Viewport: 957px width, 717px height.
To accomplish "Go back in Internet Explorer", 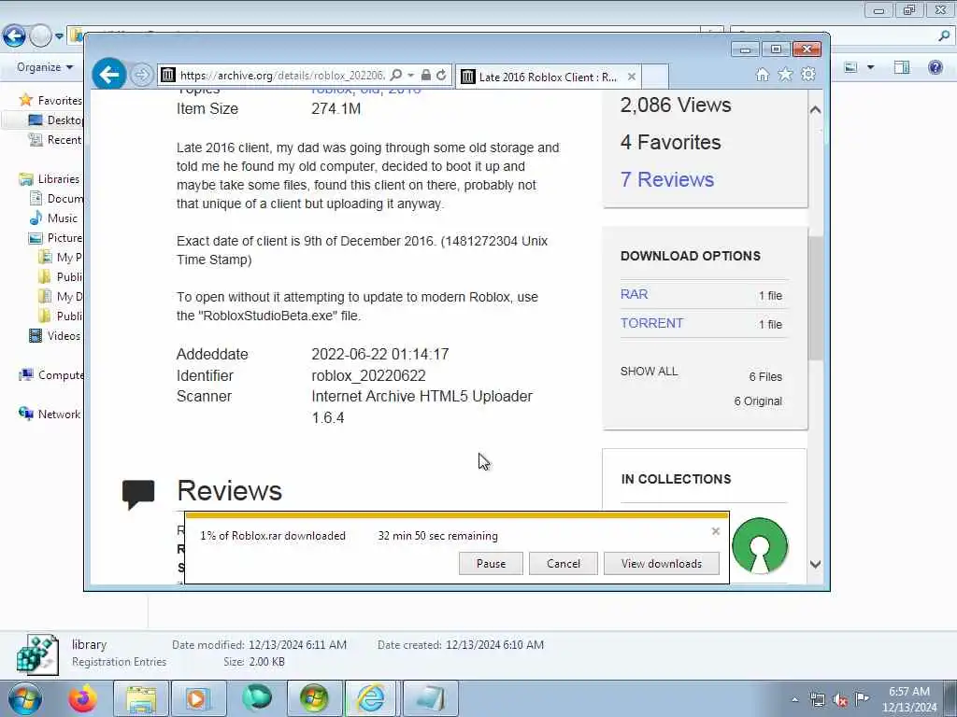I will tap(109, 75).
